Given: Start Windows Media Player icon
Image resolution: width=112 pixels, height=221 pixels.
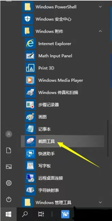Looking at the screenshot, I should coord(30,80).
